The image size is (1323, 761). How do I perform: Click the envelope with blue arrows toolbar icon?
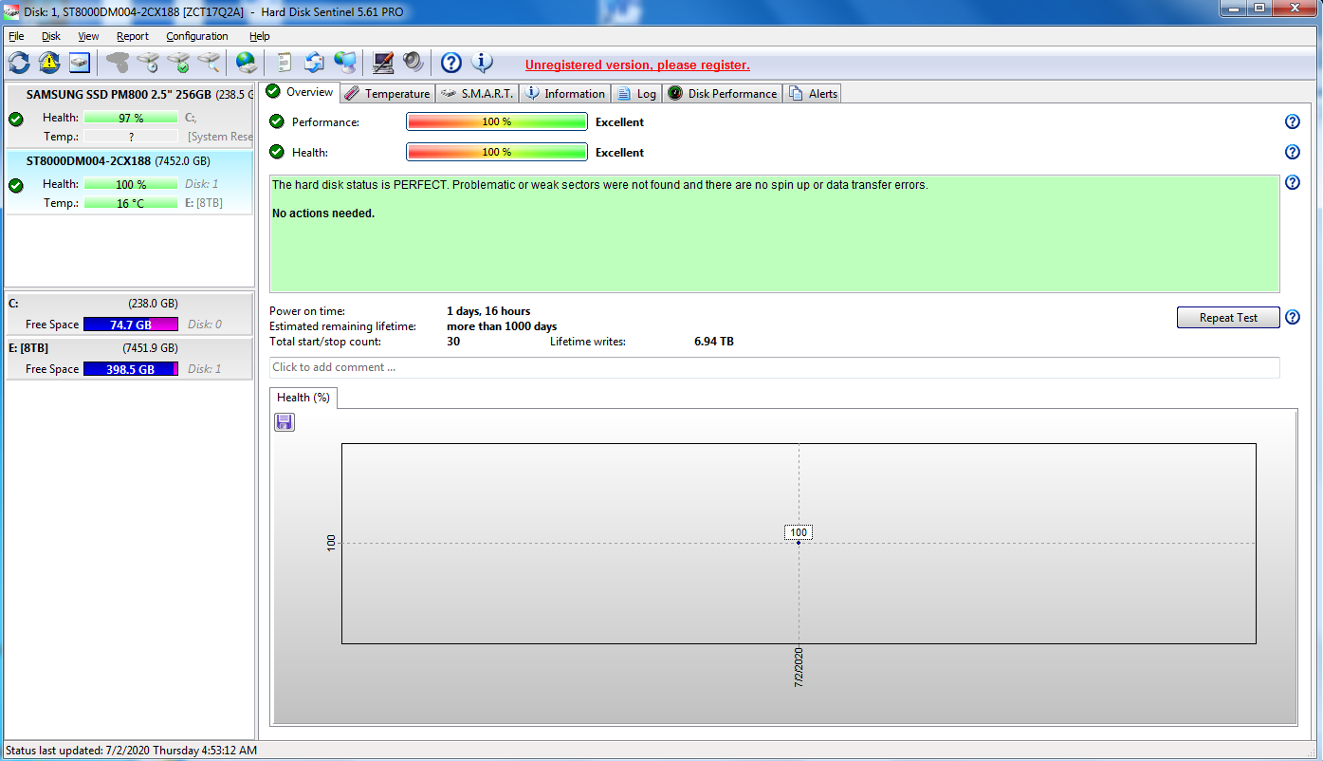coord(315,63)
